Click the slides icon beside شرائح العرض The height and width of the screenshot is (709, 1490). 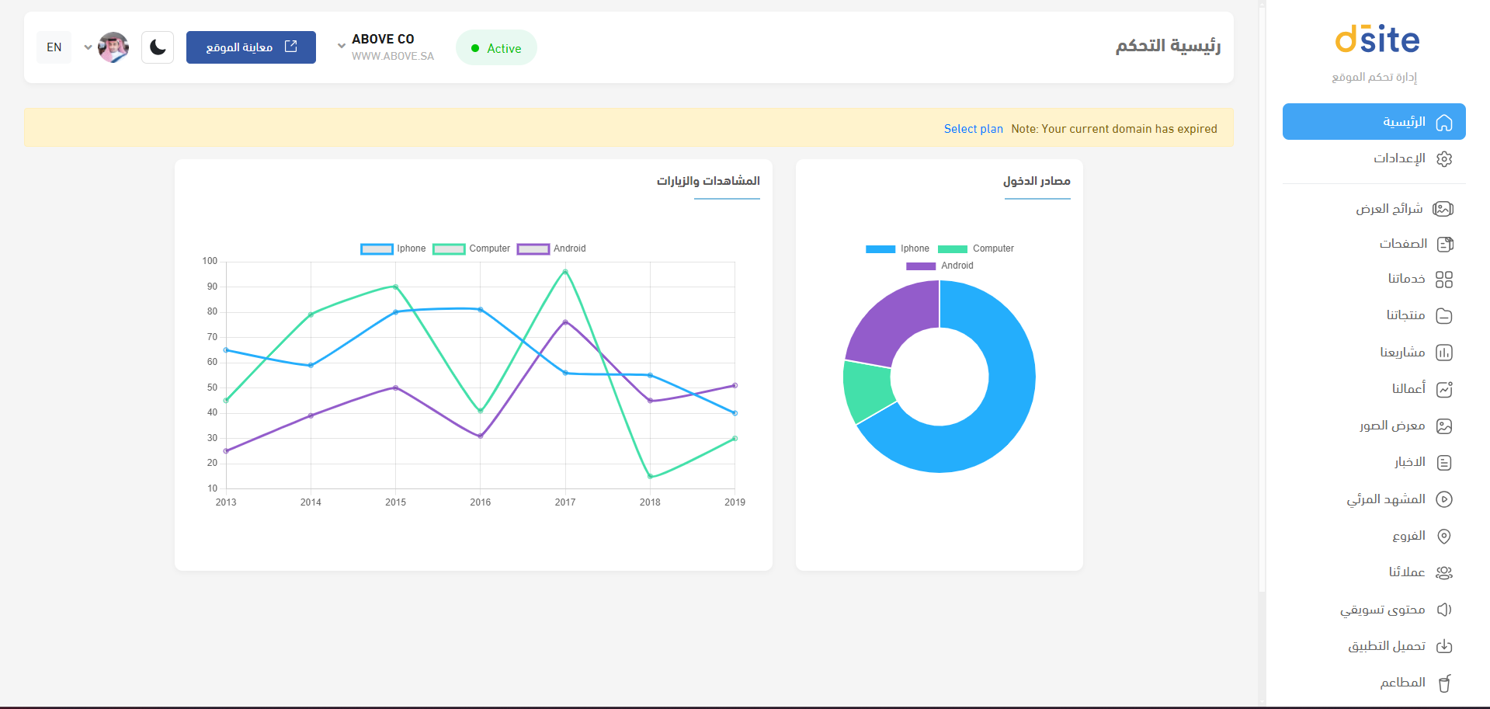click(1443, 209)
